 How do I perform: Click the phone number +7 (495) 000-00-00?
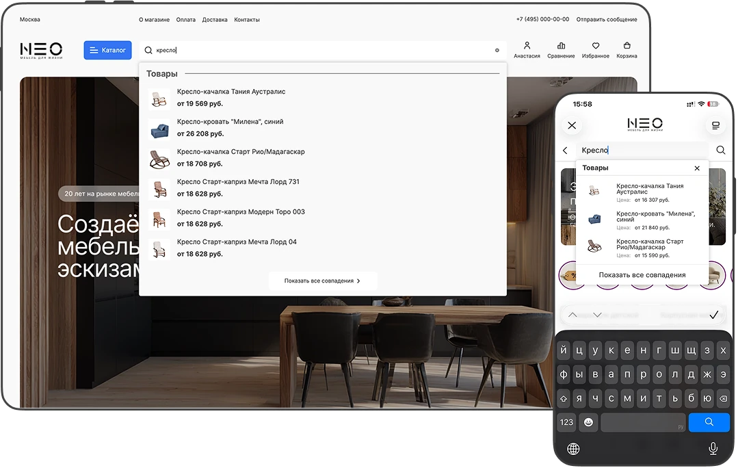coord(542,19)
